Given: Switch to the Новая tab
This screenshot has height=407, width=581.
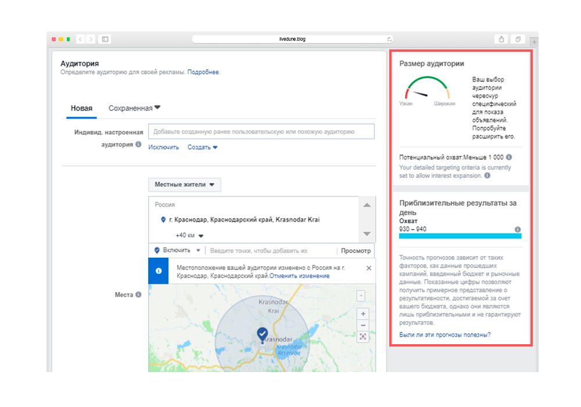Looking at the screenshot, I should 81,108.
